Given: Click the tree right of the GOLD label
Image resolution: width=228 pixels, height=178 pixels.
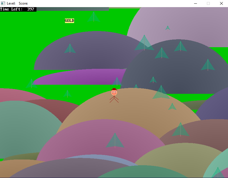Looking at the screenshot, I should (93, 17).
